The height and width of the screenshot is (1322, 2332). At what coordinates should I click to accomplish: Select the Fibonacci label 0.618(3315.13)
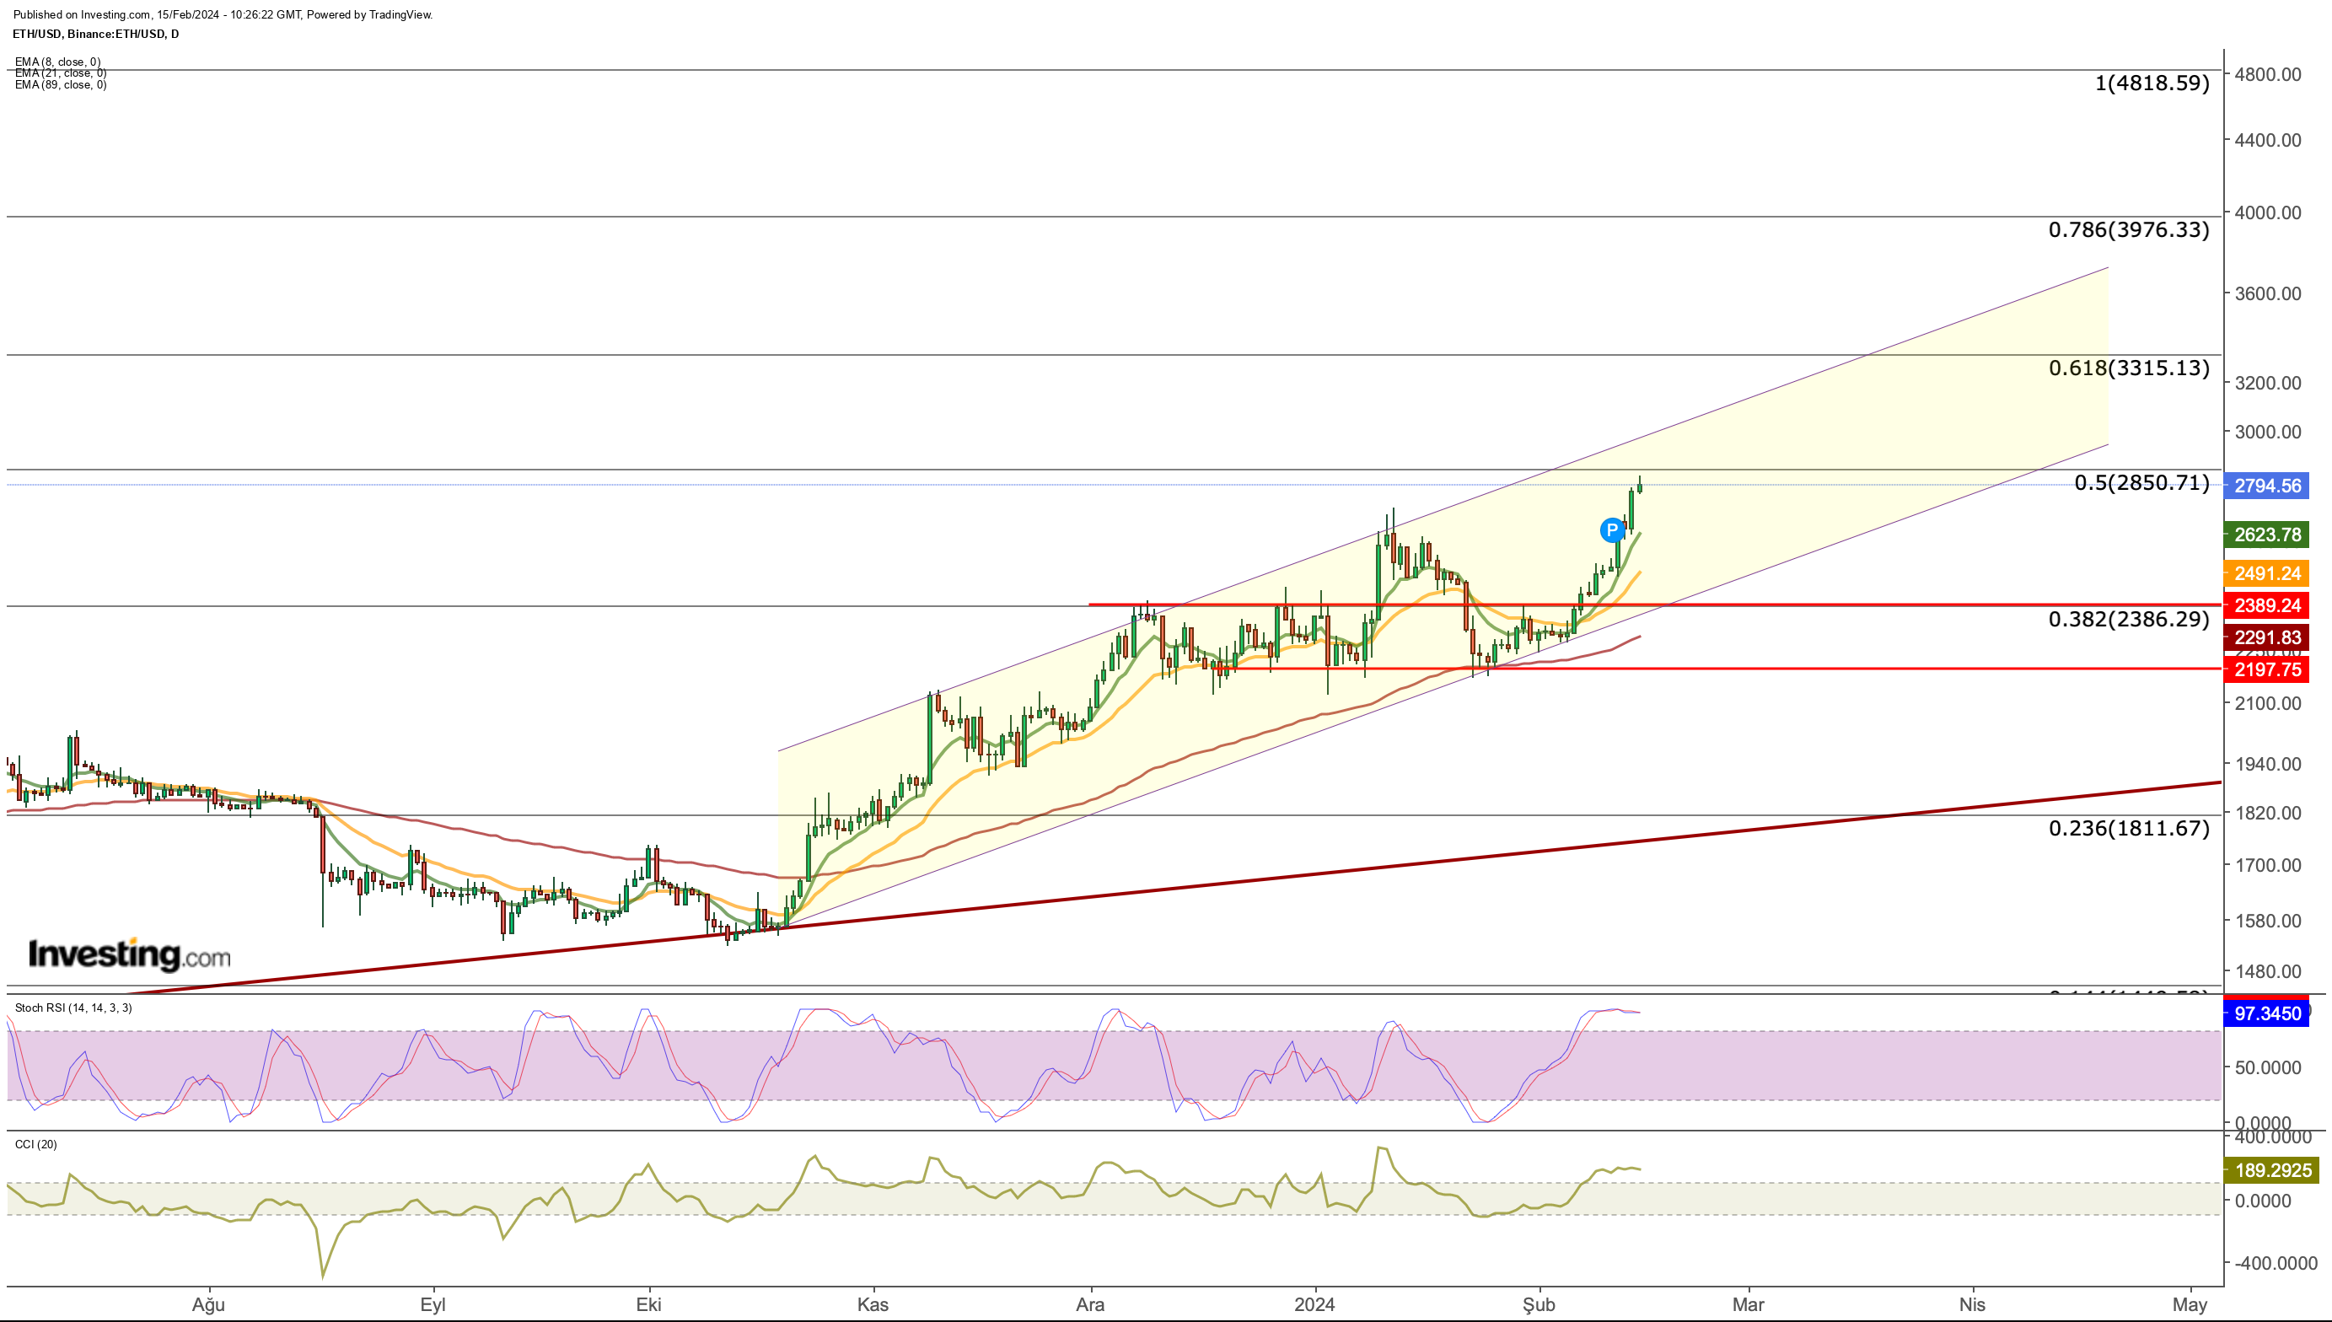coord(2129,368)
